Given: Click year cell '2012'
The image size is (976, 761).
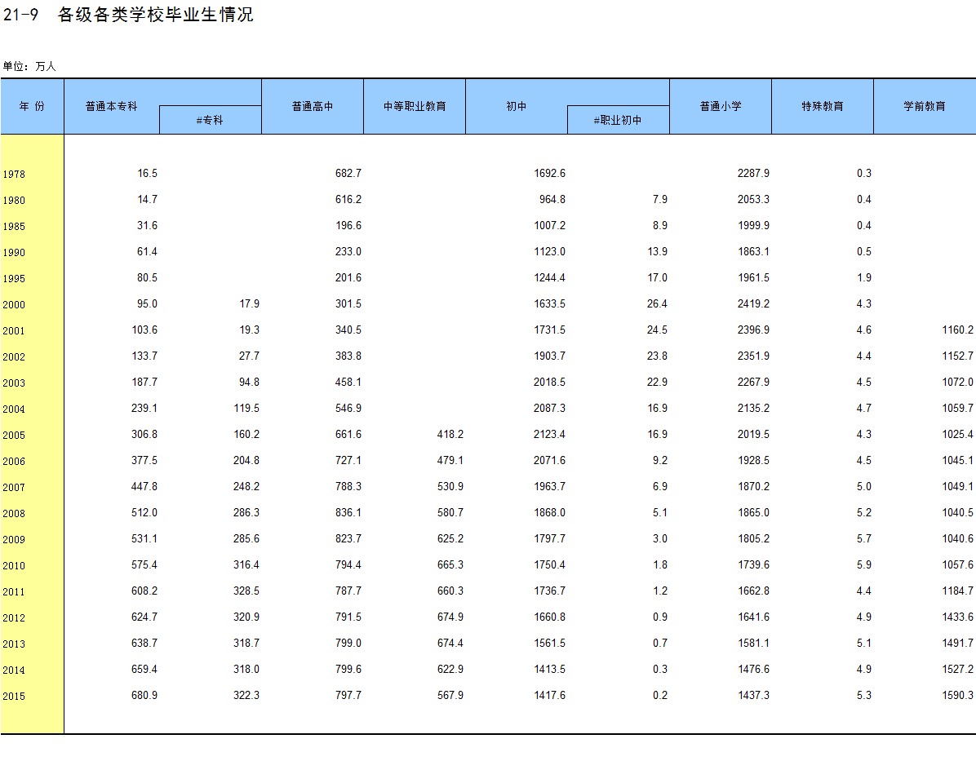Looking at the screenshot, I should [14, 618].
